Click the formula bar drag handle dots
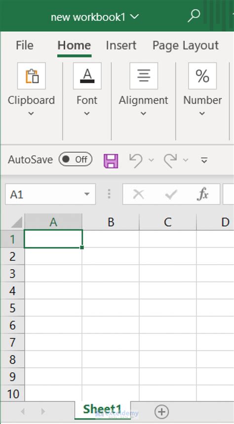The height and width of the screenshot is (424, 234). point(109,194)
